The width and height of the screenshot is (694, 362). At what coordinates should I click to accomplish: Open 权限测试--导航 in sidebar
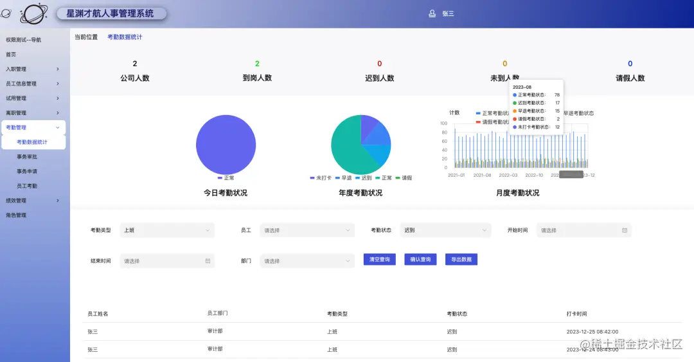point(24,40)
